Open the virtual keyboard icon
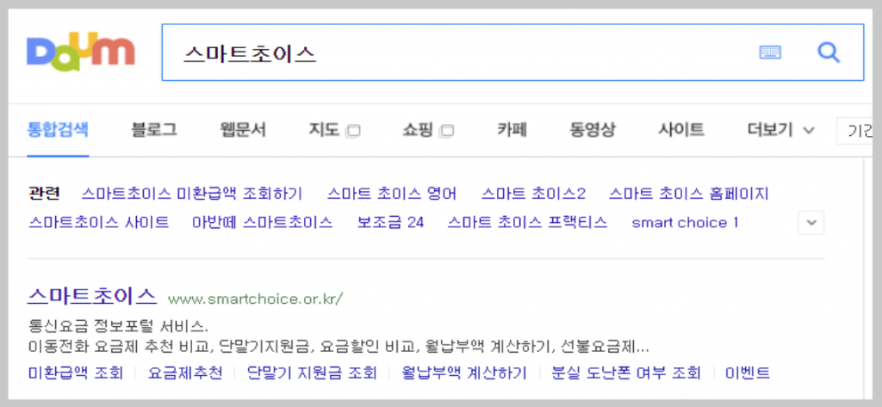The height and width of the screenshot is (407, 882). (770, 52)
